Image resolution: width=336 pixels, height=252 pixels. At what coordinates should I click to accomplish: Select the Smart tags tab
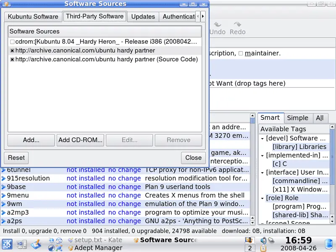[270, 118]
